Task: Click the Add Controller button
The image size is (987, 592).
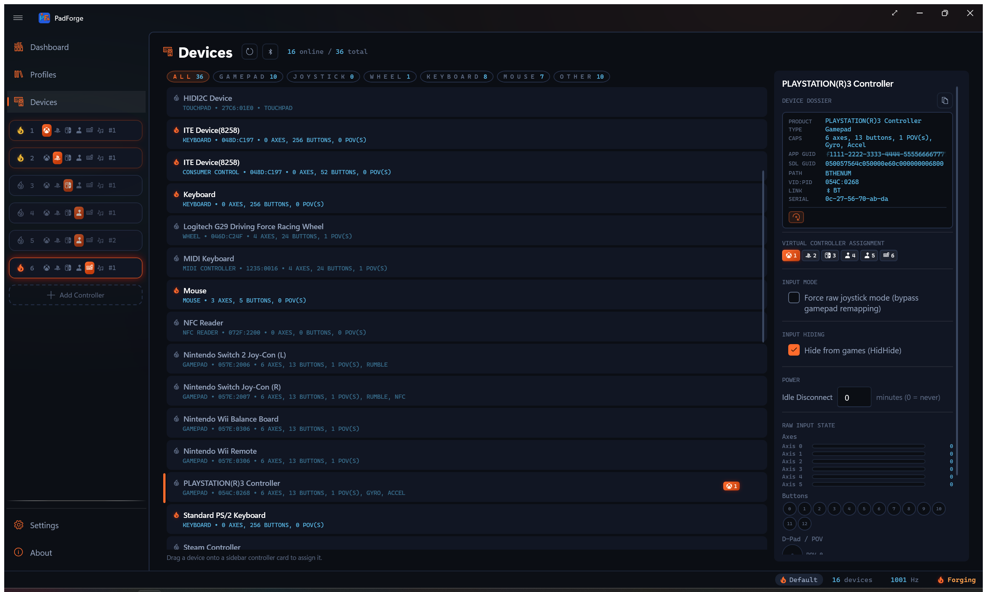Action: [x=76, y=295]
